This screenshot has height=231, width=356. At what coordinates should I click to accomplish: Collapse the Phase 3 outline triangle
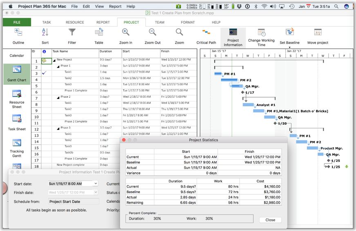click(58, 128)
